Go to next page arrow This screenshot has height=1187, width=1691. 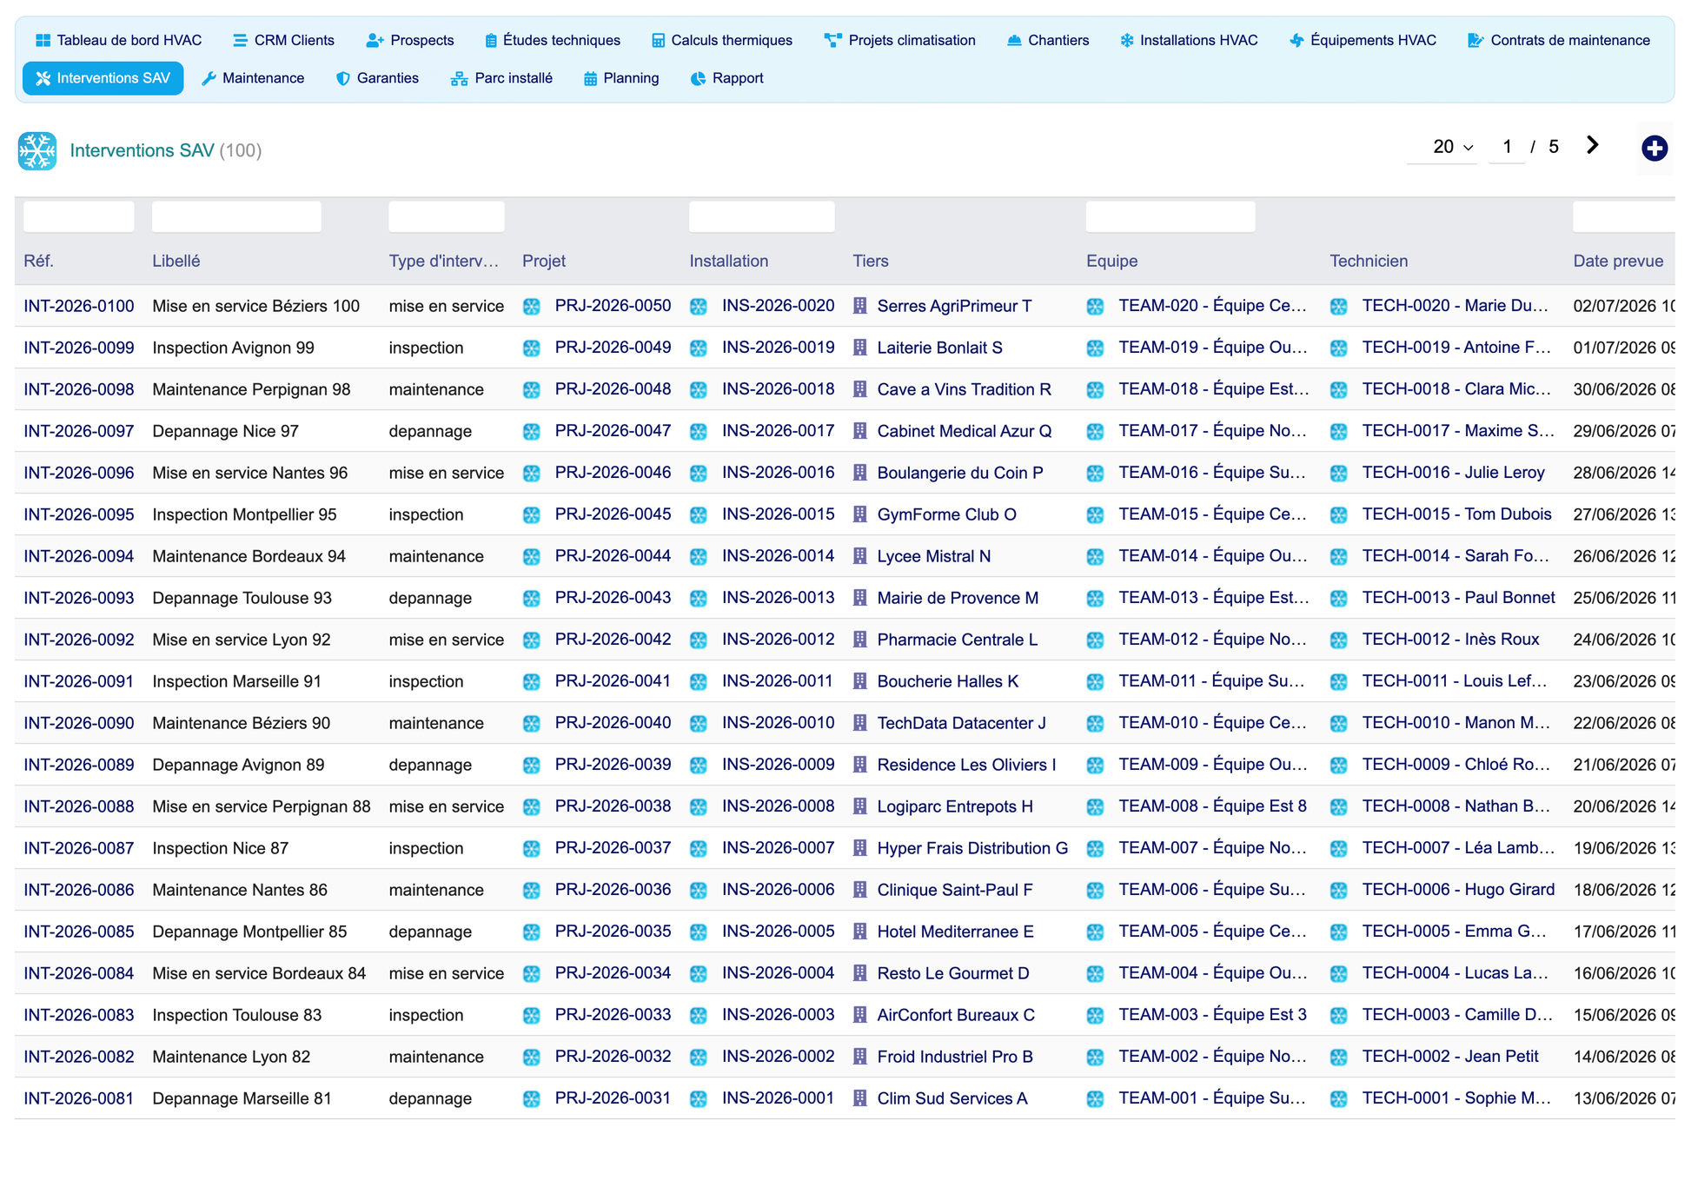click(1592, 145)
